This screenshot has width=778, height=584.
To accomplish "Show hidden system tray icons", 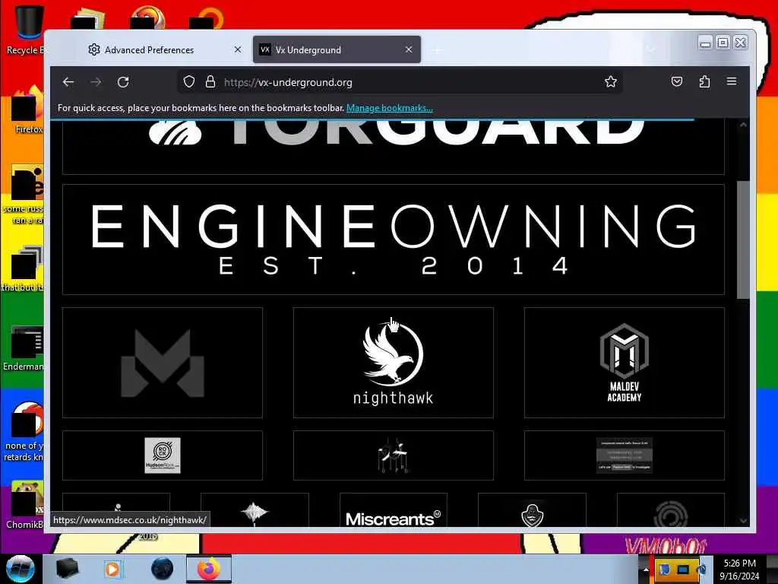I will pyautogui.click(x=646, y=569).
